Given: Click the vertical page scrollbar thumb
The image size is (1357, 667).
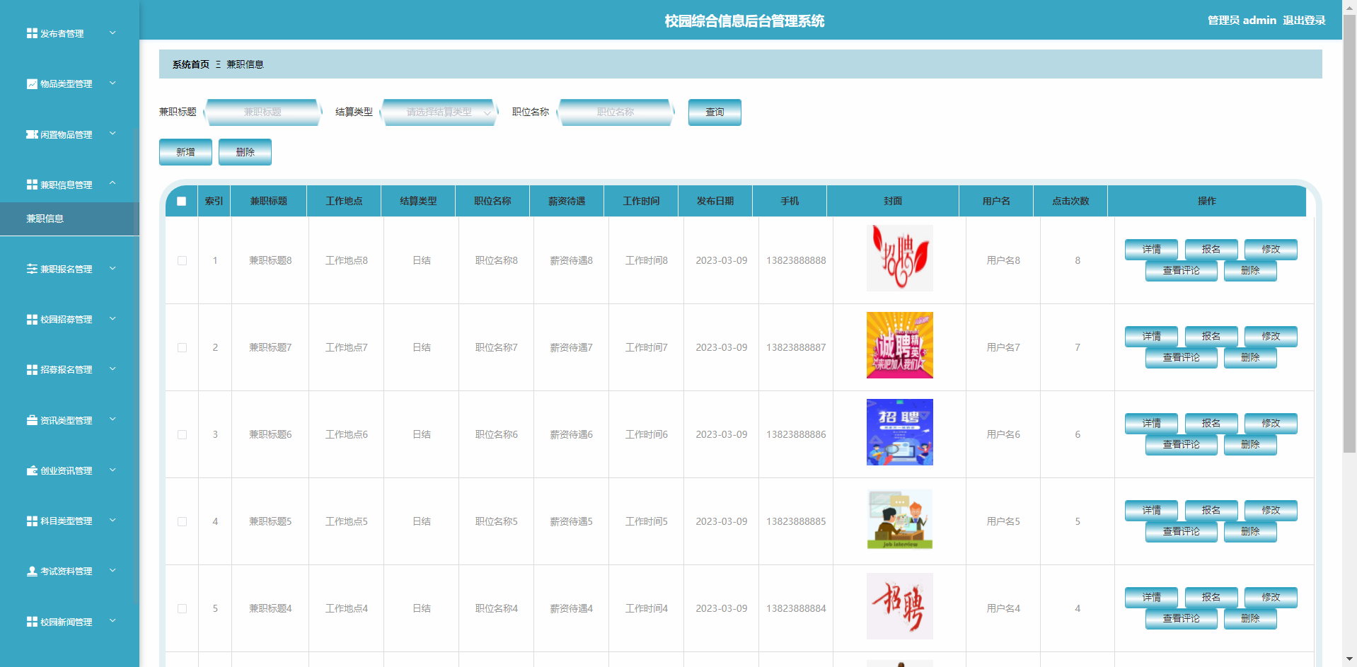Looking at the screenshot, I should [x=1349, y=233].
